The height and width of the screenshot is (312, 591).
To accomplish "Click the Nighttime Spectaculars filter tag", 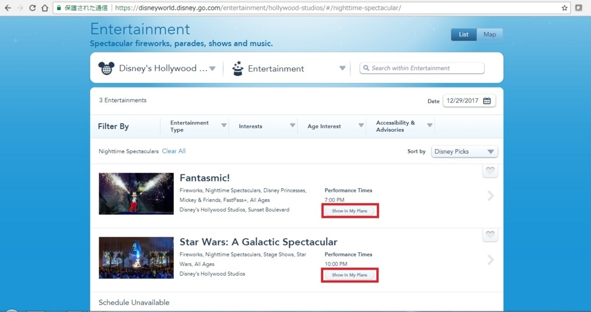I will coord(129,151).
